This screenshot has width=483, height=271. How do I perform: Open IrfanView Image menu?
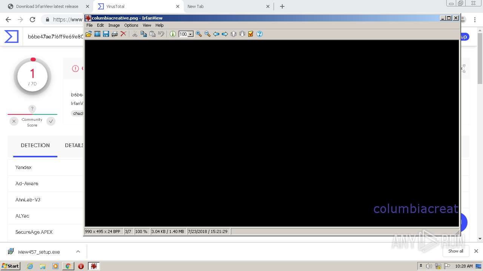(114, 25)
